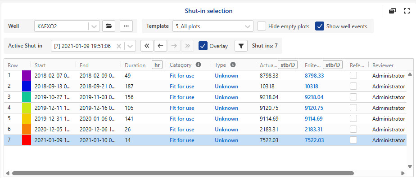Click actual rate 10318 cell
The height and width of the screenshot is (178, 416).
point(267,87)
